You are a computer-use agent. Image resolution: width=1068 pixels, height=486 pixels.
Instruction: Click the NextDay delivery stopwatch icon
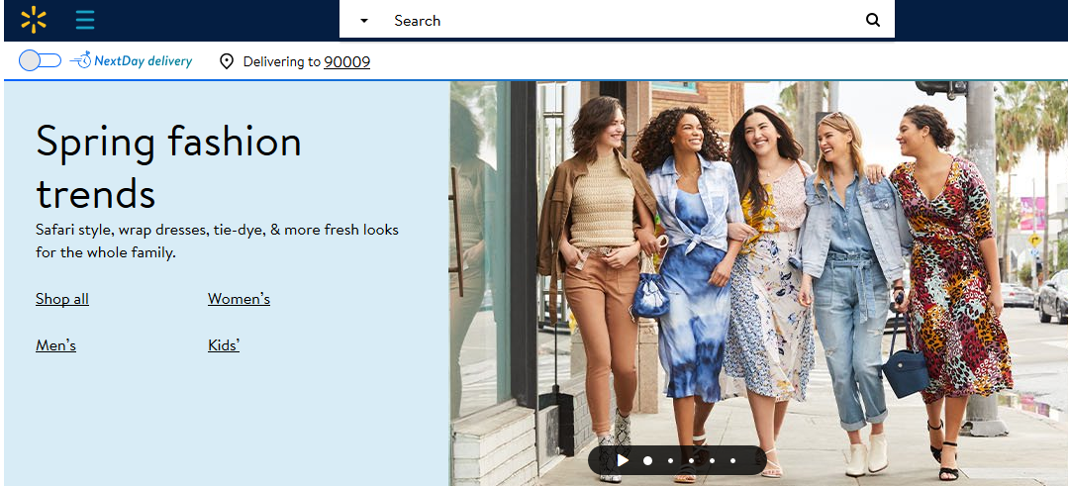[x=80, y=60]
